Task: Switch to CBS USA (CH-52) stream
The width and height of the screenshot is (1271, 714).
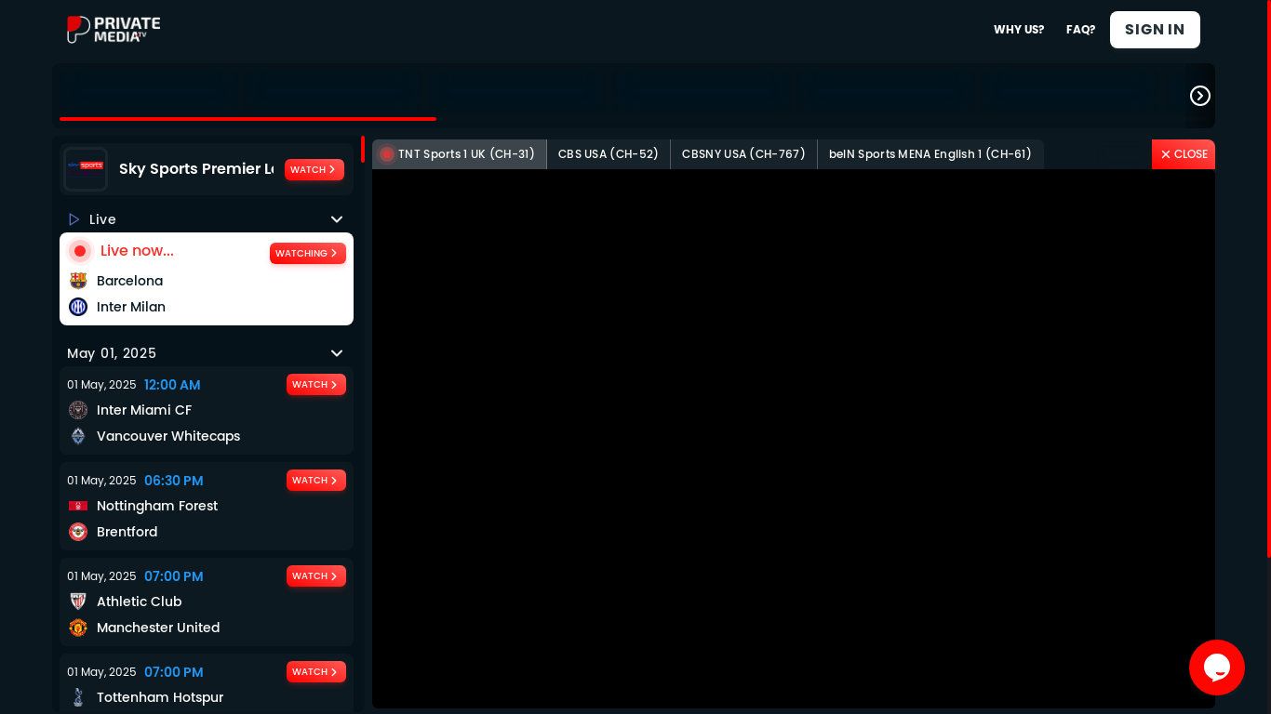Action: coord(609,154)
